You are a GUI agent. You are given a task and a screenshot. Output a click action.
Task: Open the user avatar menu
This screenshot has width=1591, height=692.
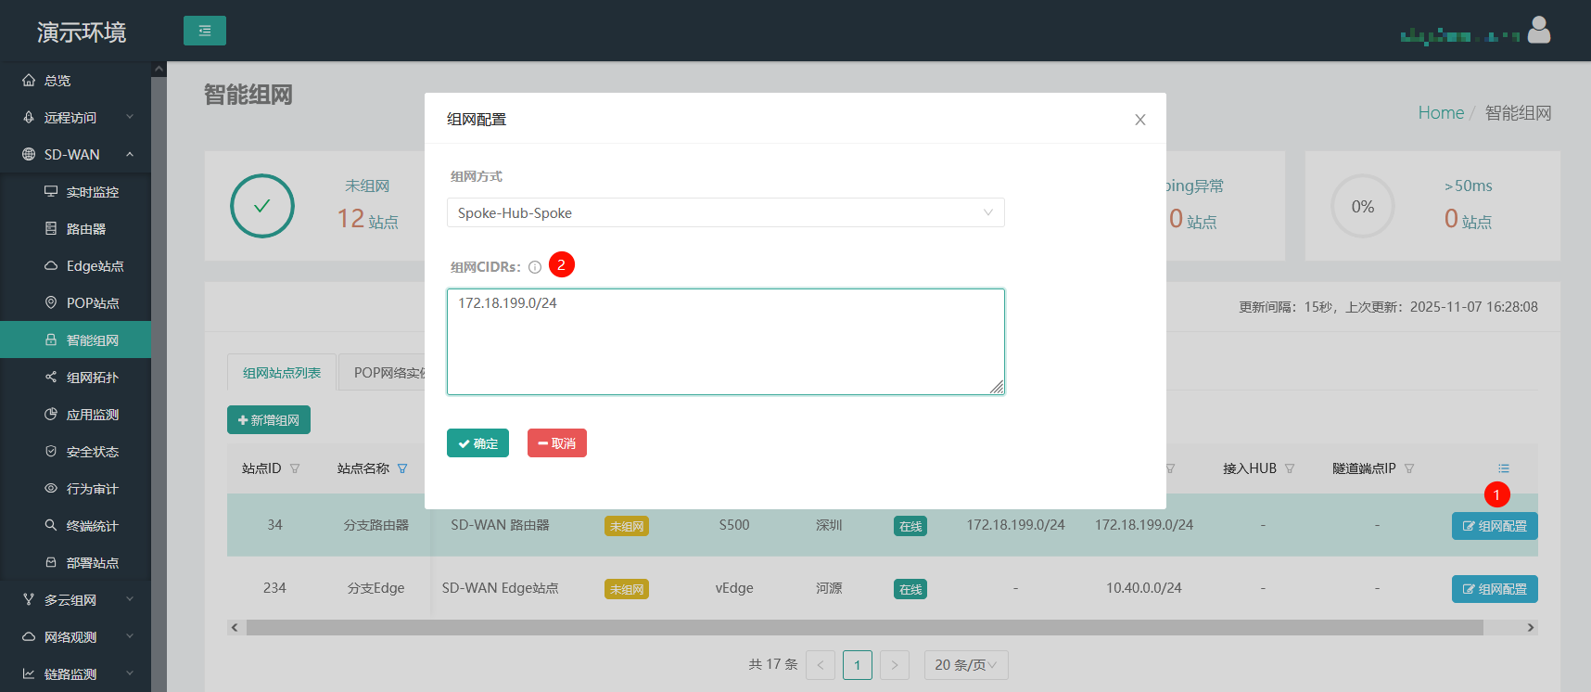click(x=1539, y=31)
